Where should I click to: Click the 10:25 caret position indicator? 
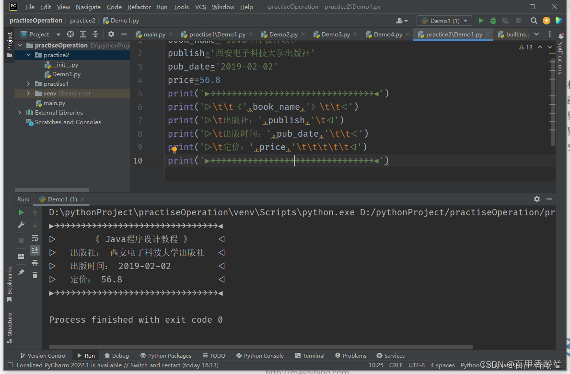click(376, 365)
